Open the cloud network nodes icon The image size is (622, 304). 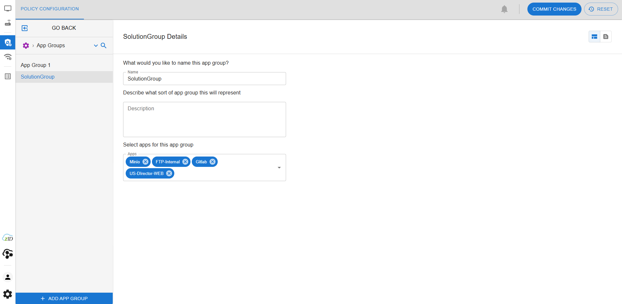[8, 254]
